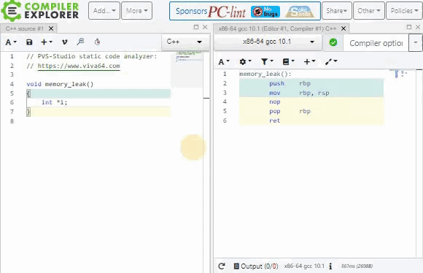Open the funnel filter options menu
The image size is (423, 273).
pos(267,62)
